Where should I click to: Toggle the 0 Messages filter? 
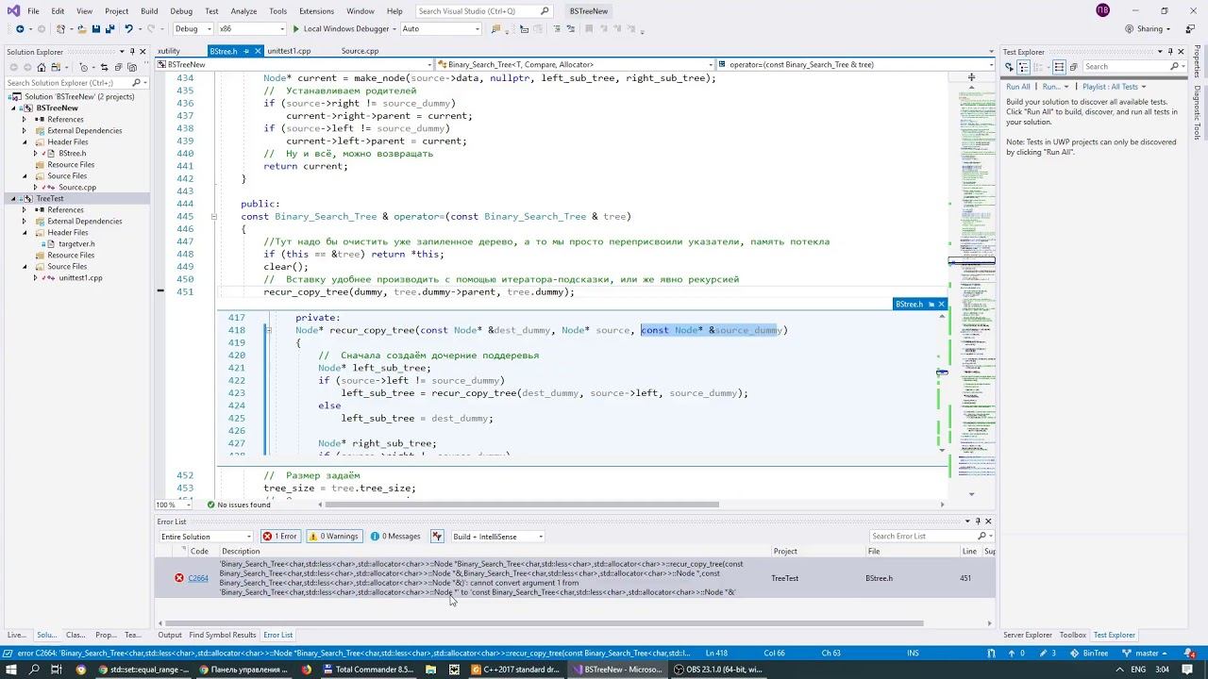[x=395, y=537]
